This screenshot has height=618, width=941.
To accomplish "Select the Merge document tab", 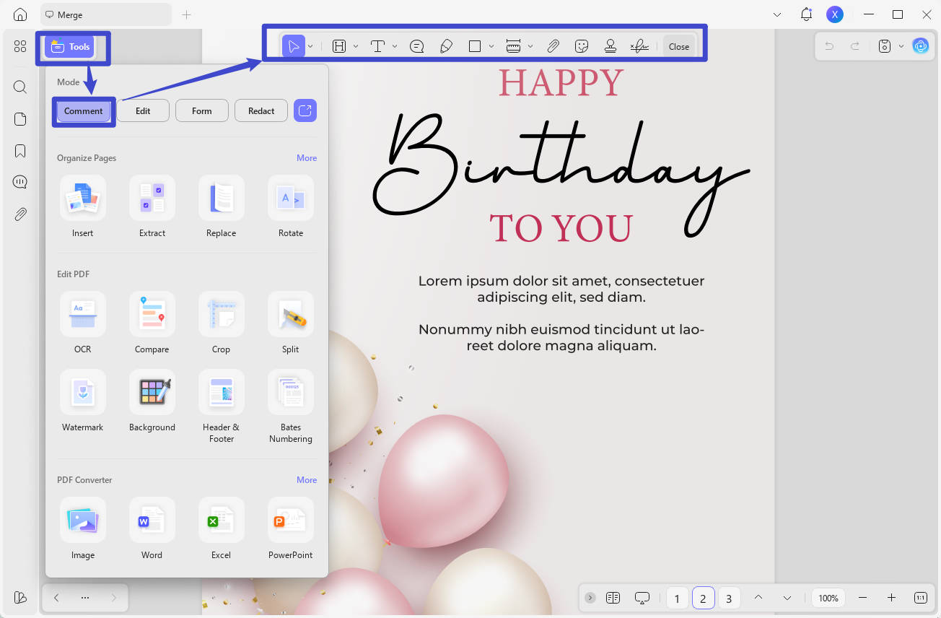I will pyautogui.click(x=105, y=14).
